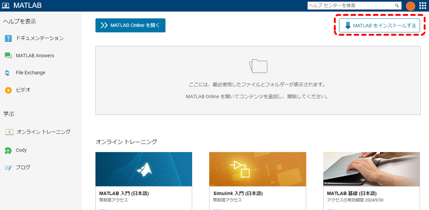Screen dimensions: 429x210
Task: Click the orange video play icon
Action: [8, 90]
